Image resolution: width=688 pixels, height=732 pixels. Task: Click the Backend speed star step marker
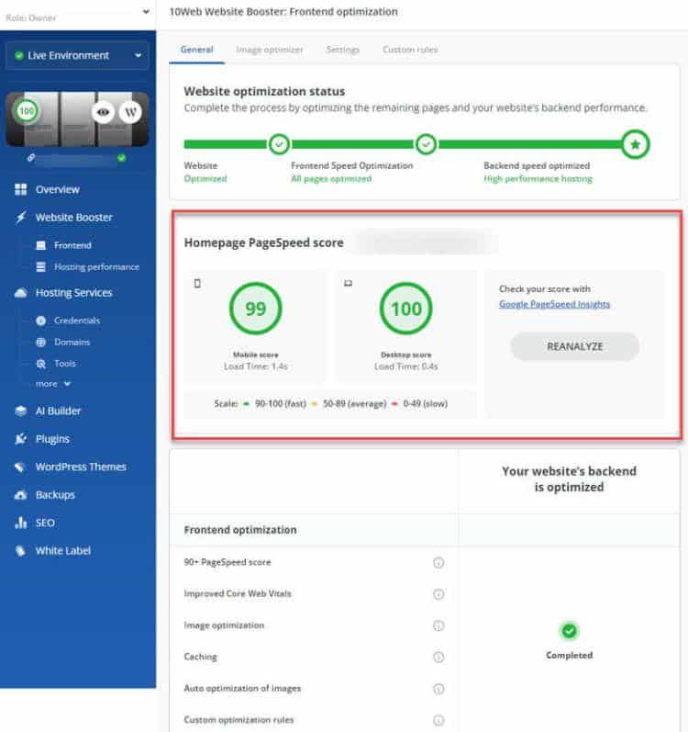pos(635,144)
